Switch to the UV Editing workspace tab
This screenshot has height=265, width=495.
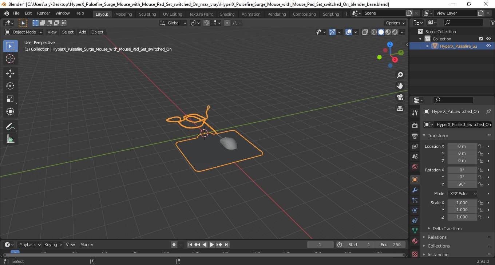(173, 14)
